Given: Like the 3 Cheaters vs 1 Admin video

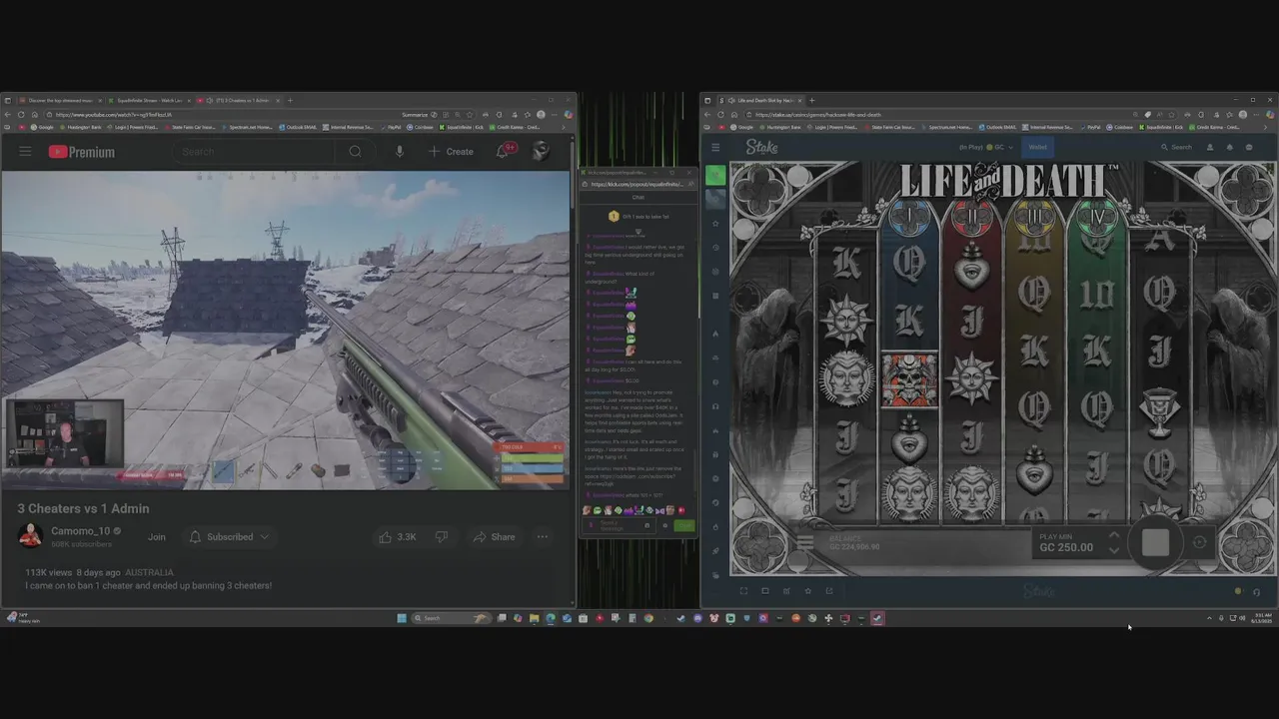Looking at the screenshot, I should pyautogui.click(x=397, y=537).
